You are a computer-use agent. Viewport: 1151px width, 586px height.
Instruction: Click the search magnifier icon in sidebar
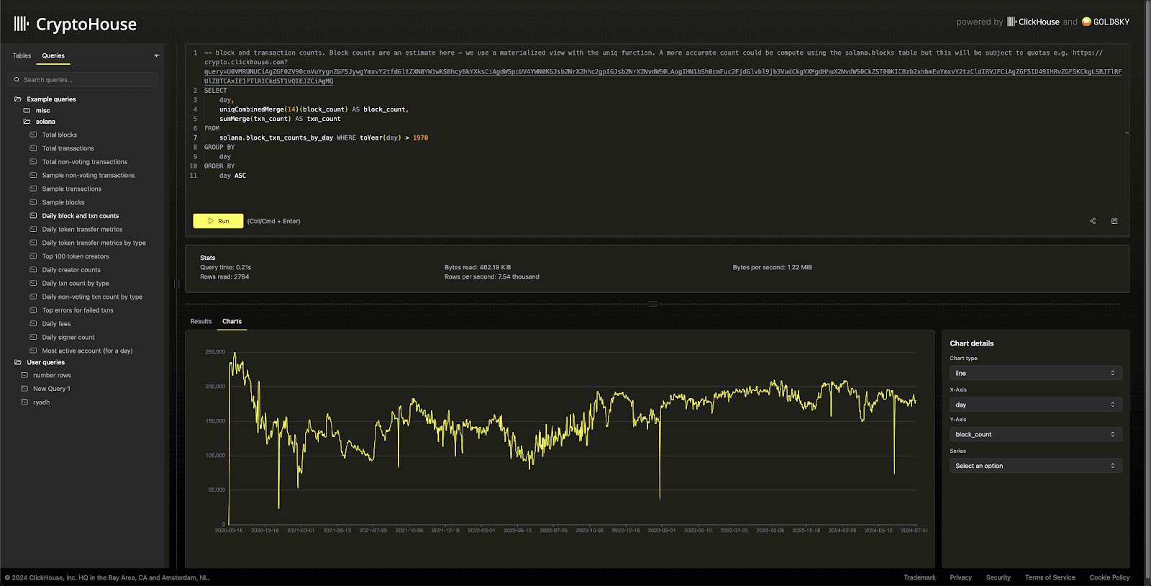(x=17, y=80)
